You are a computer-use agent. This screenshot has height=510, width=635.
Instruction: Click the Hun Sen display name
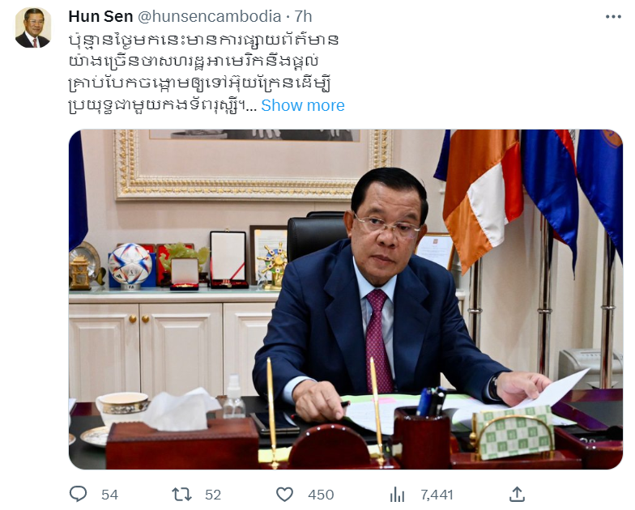point(100,16)
